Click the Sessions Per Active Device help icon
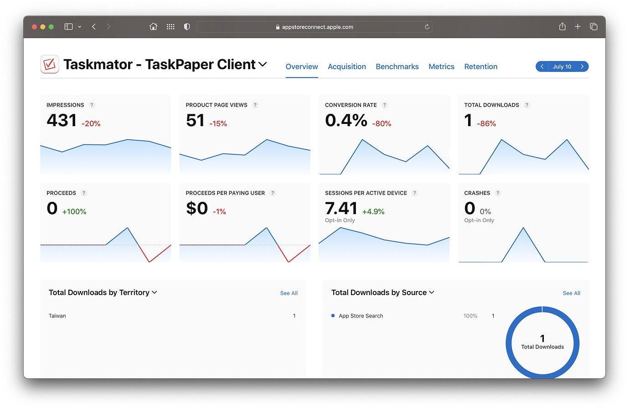The image size is (629, 409). click(414, 193)
